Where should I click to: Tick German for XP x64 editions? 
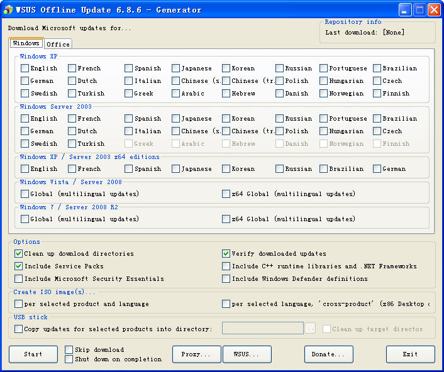[377, 168]
